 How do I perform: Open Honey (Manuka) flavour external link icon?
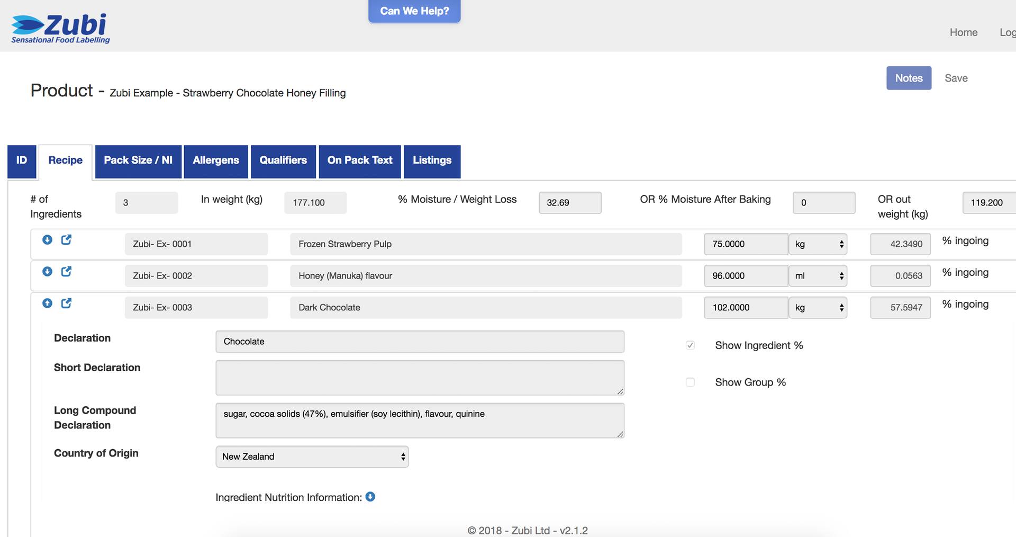[x=66, y=272]
